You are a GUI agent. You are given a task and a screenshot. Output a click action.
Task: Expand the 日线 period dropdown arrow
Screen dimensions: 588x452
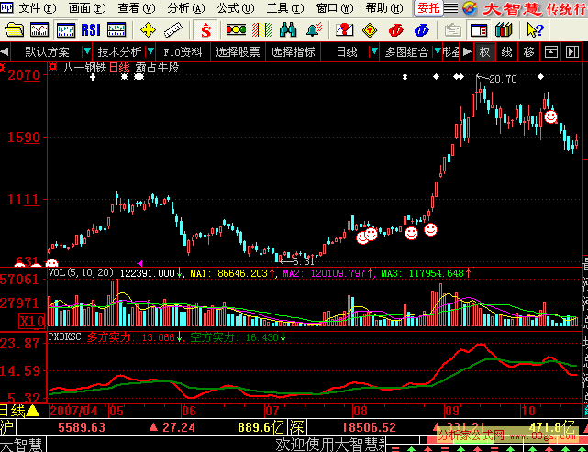[374, 50]
